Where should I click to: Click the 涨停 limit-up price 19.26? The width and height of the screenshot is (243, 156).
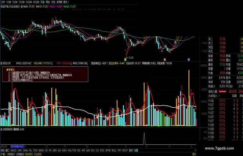coord(222,56)
